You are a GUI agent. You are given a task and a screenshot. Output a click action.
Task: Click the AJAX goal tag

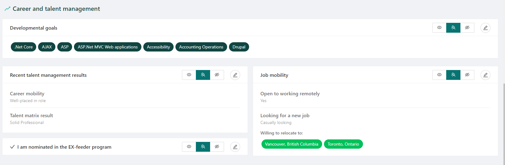pos(47,47)
